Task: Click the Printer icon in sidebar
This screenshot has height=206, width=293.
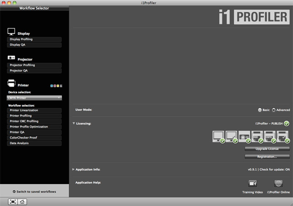Action: tap(11, 83)
